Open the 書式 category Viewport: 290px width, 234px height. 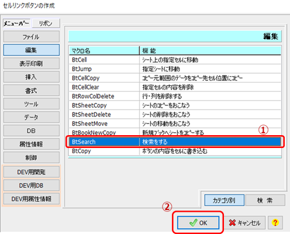click(31, 90)
